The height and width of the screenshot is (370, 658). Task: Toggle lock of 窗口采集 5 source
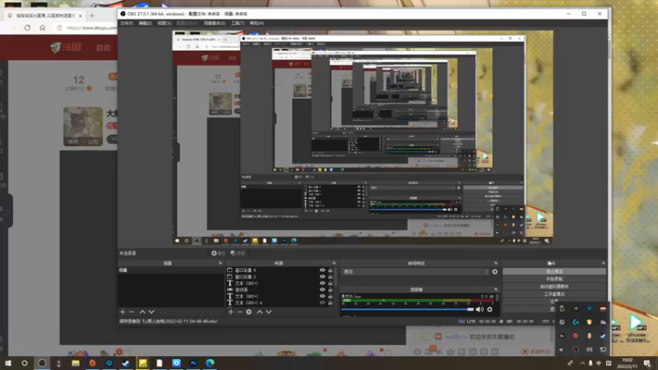coord(331,271)
